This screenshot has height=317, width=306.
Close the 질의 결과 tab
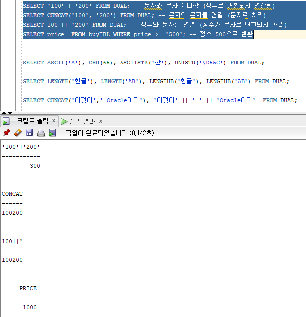click(x=101, y=121)
